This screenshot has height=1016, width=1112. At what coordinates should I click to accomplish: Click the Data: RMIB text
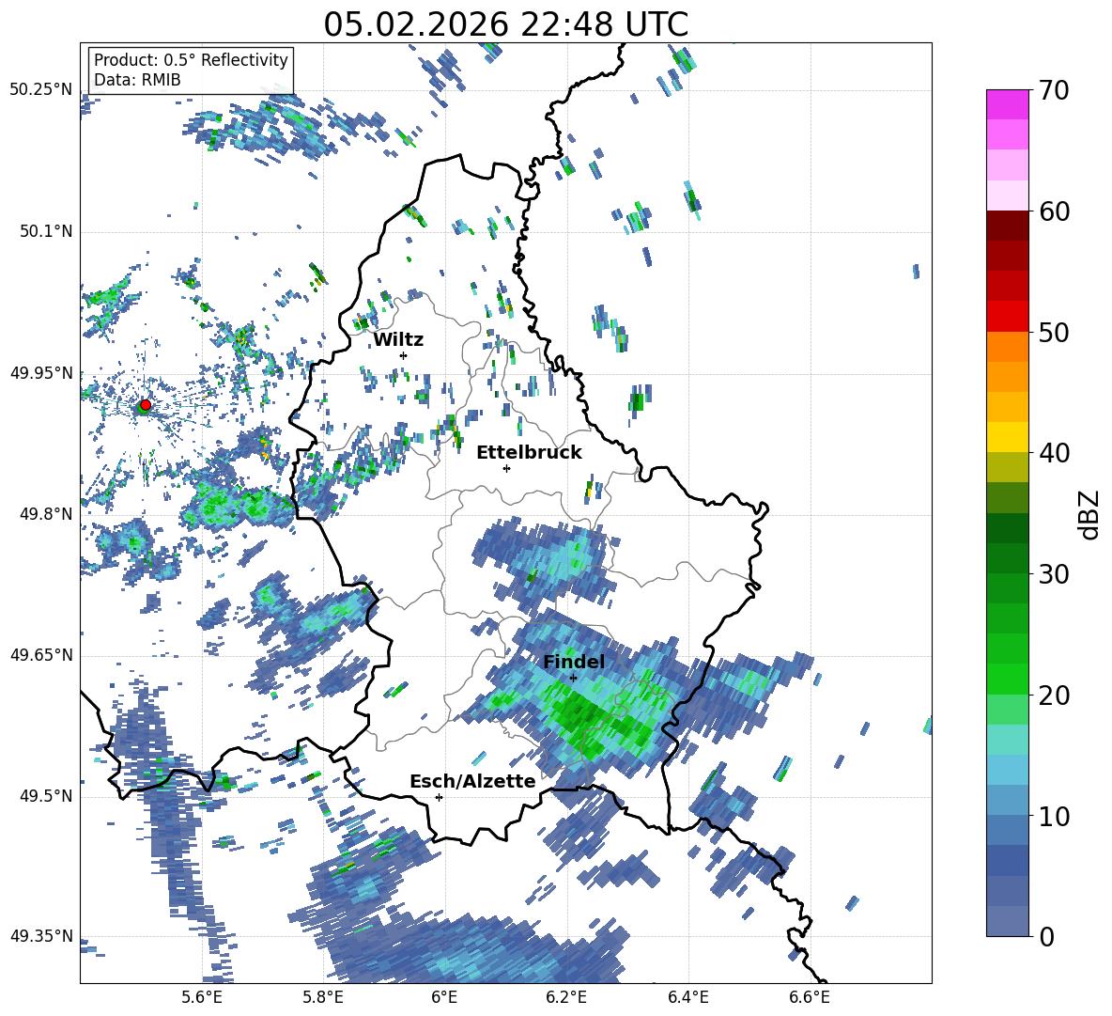[137, 80]
